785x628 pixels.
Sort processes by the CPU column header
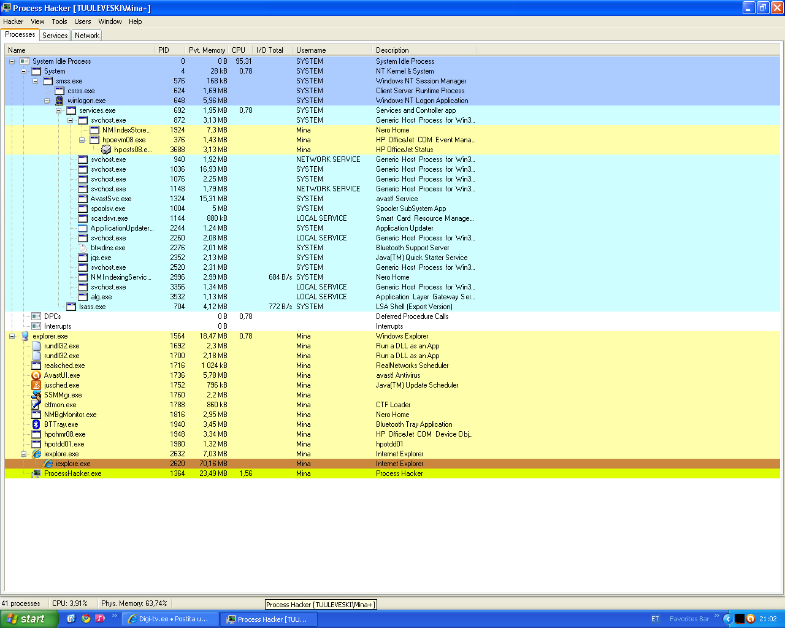click(x=239, y=50)
